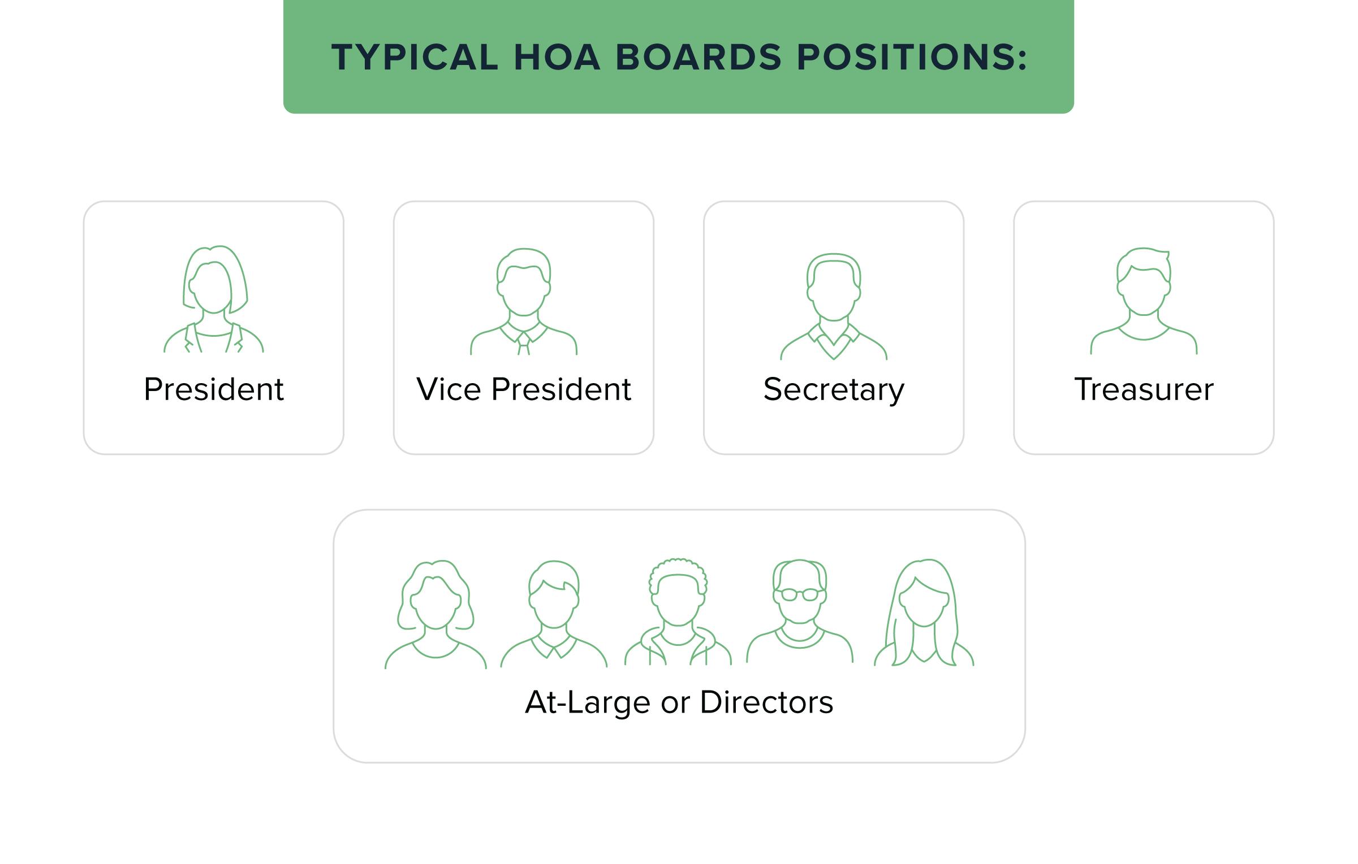Click the word "At-Large" in the bottom card
The height and width of the screenshot is (864, 1358).
click(588, 702)
